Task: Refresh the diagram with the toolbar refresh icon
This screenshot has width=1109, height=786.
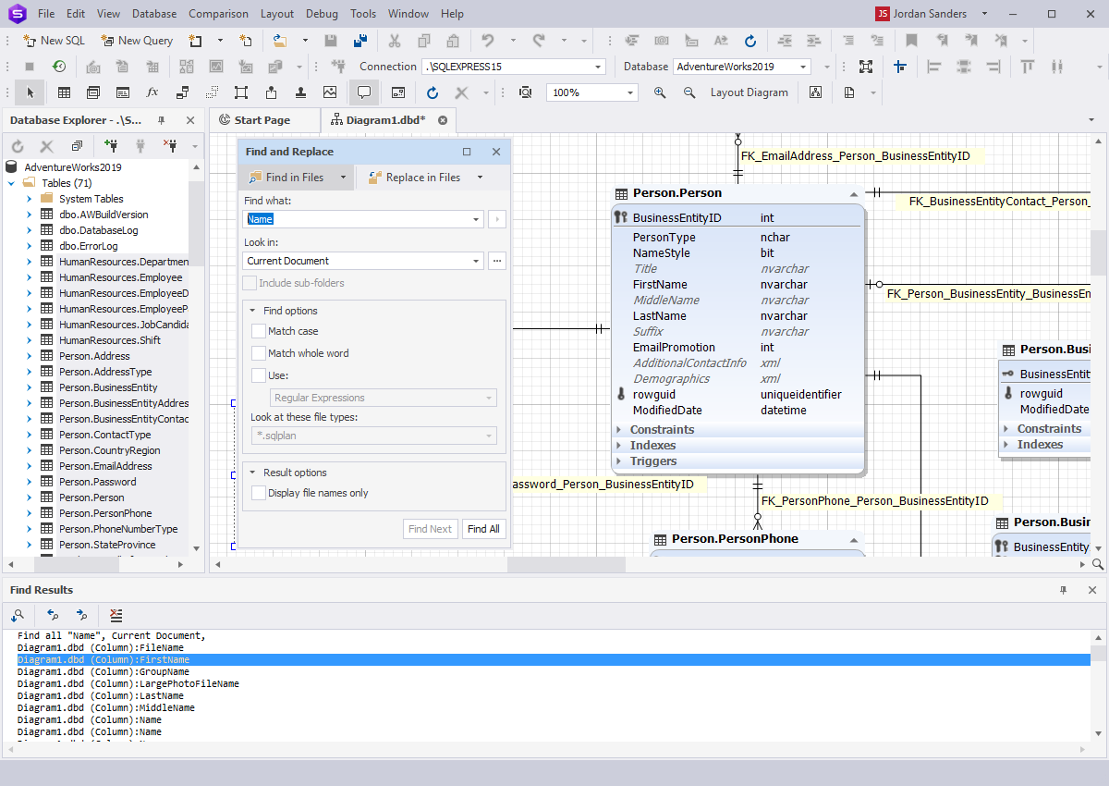Action: (433, 92)
